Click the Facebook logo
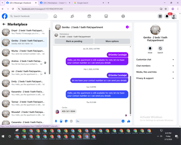This screenshot has width=181, height=145. pyautogui.click(x=5, y=16)
